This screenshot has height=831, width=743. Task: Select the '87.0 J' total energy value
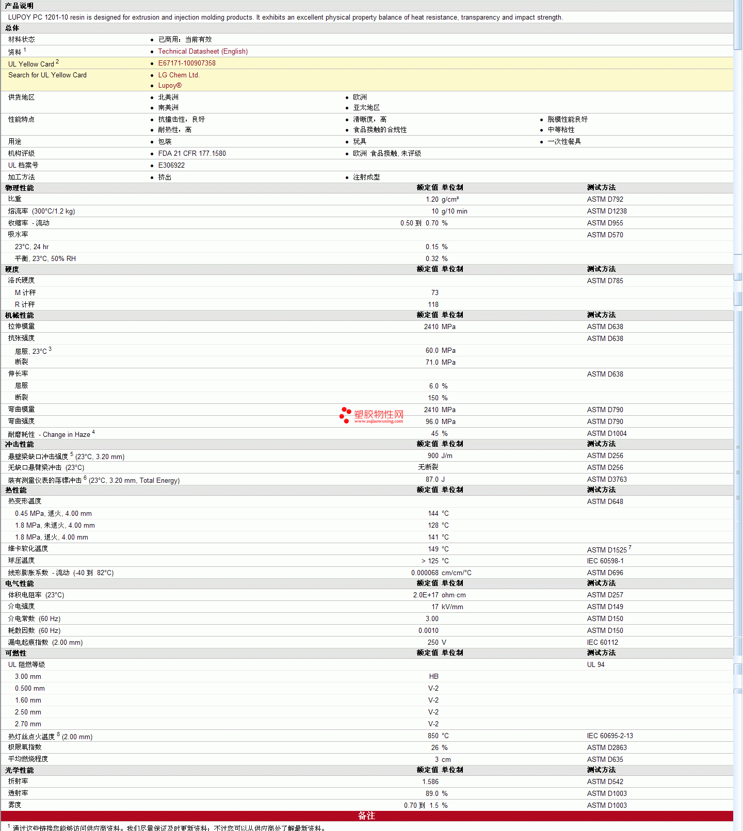(x=435, y=480)
